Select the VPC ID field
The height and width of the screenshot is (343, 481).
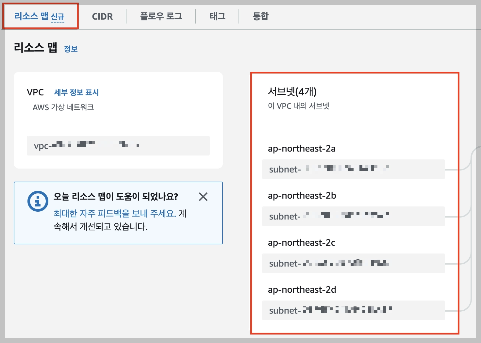118,146
